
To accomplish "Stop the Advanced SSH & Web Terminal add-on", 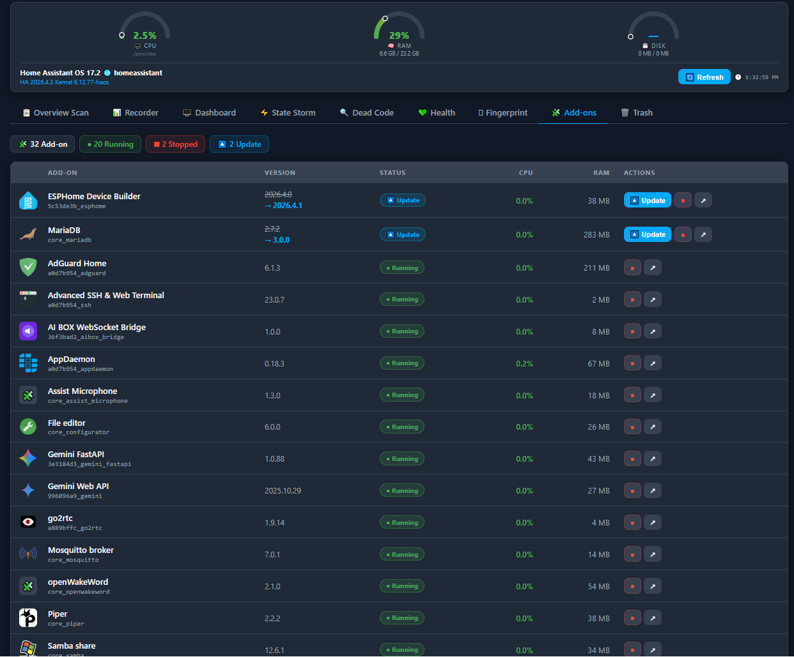I will (x=632, y=299).
